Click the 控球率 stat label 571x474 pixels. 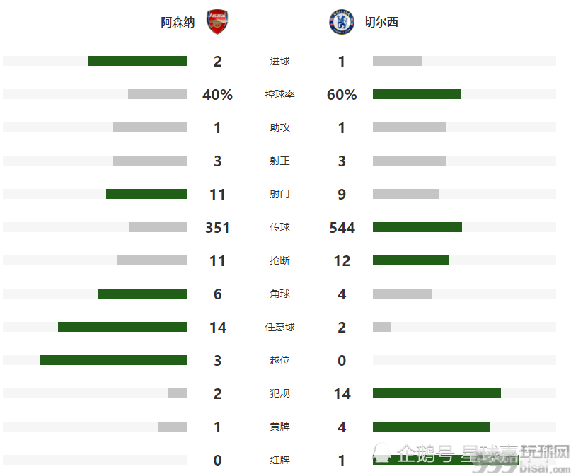279,94
